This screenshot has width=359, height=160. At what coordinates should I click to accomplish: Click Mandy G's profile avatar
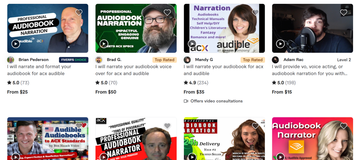pos(187,60)
